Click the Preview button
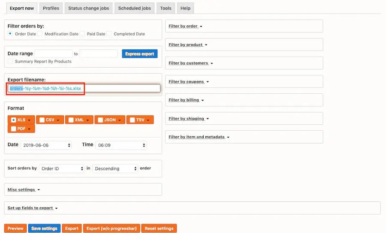The height and width of the screenshot is (233, 386). [15, 228]
